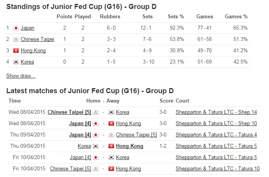
Task: Click the Korea flag in the Chinese Taipei vs Korea match
Action: [x=111, y=112]
